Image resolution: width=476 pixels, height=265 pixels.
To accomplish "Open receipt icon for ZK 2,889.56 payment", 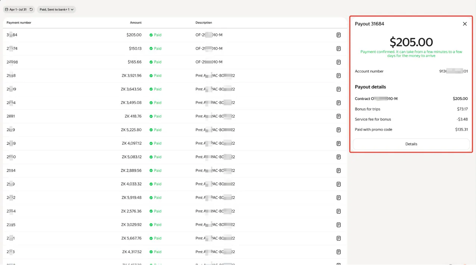I will coord(339,171).
